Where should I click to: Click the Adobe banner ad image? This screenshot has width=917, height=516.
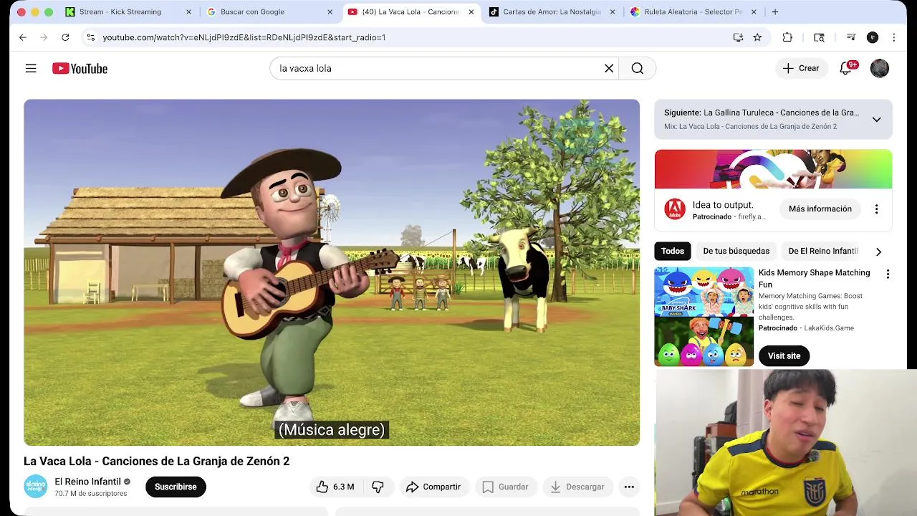(x=773, y=169)
